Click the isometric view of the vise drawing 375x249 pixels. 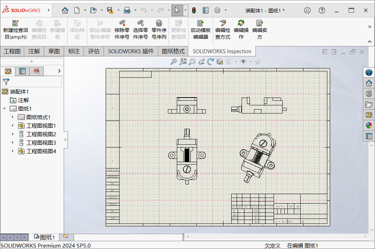258,157
